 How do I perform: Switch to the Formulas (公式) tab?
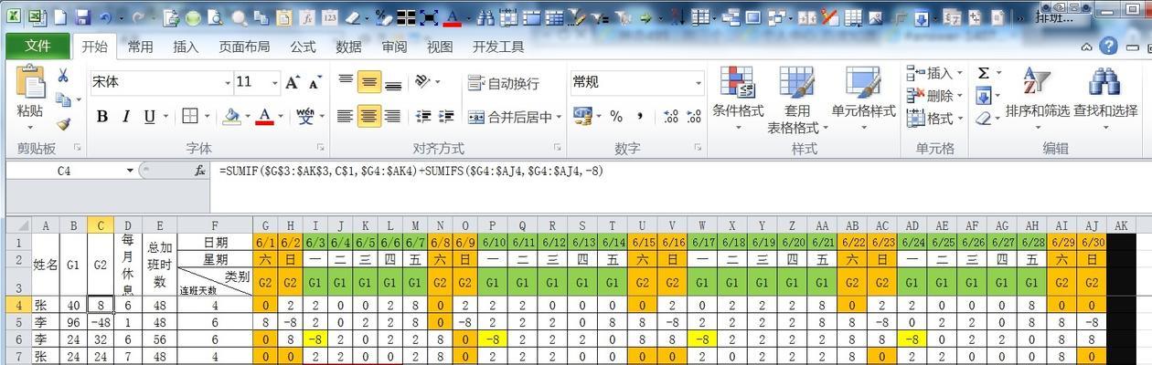(x=303, y=47)
